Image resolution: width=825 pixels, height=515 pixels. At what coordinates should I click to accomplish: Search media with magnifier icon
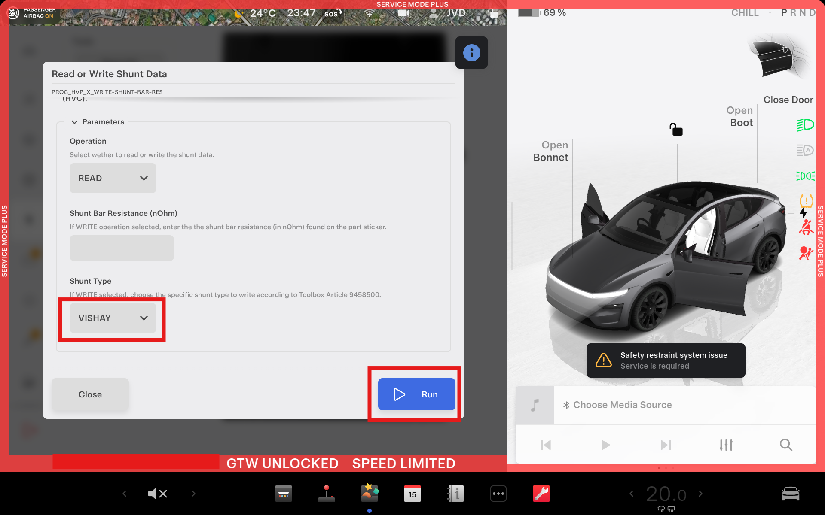pyautogui.click(x=785, y=445)
